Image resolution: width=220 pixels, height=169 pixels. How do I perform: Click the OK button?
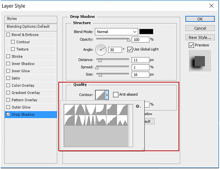(200, 19)
